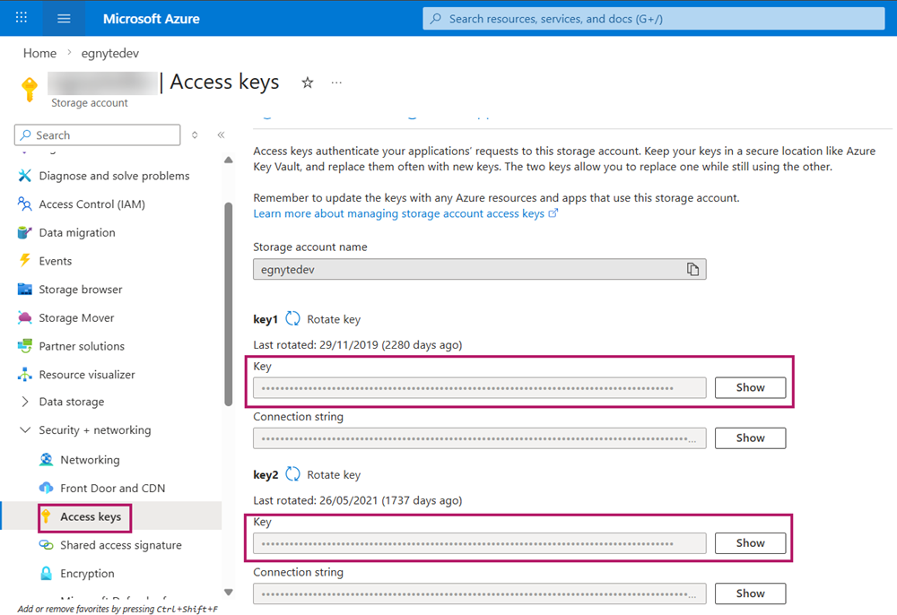Click the app launcher grid icon
This screenshot has height=615, width=897.
tap(22, 18)
